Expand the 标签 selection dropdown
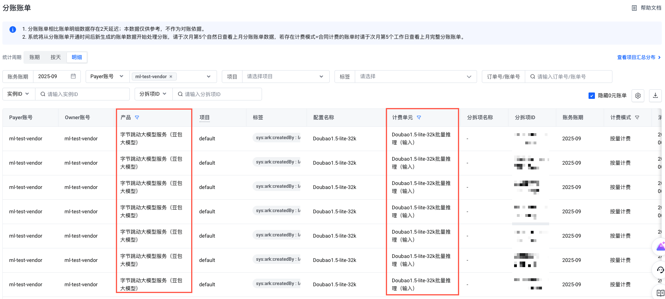665x299 pixels. coord(415,77)
